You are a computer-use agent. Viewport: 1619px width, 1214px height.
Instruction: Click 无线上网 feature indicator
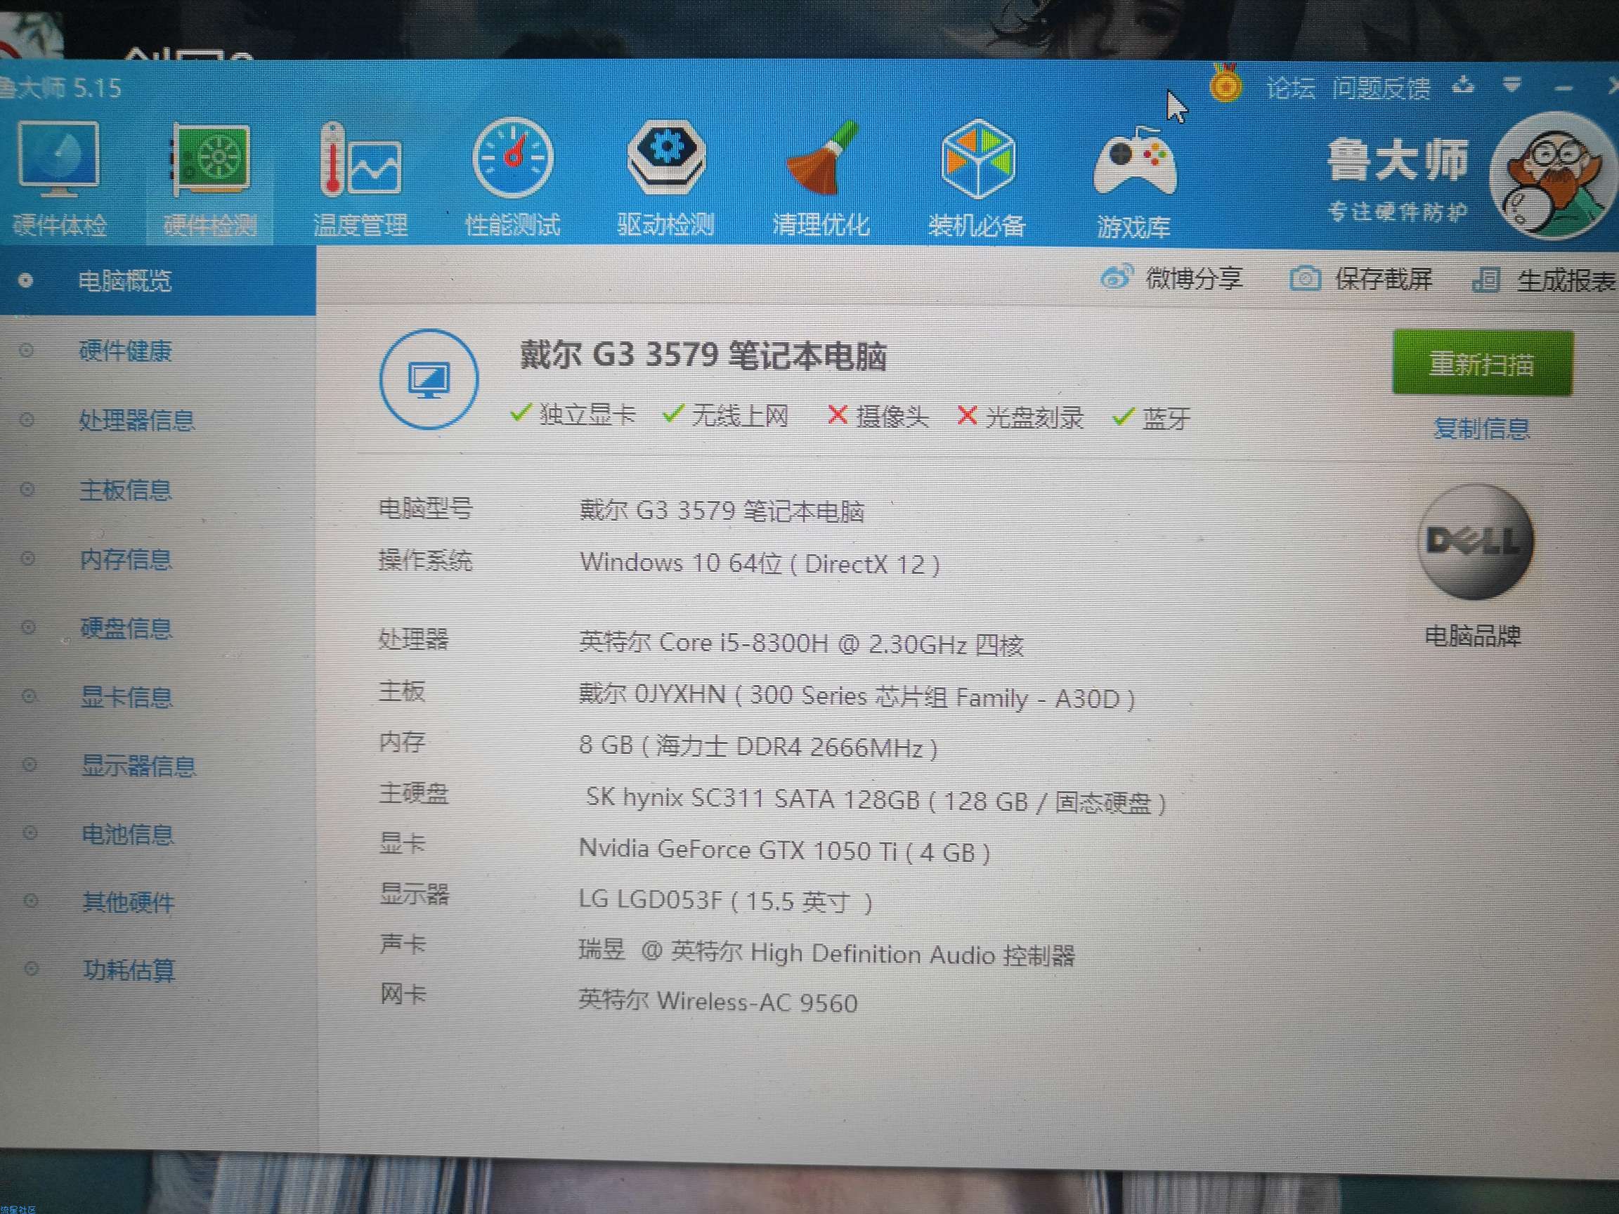click(725, 416)
